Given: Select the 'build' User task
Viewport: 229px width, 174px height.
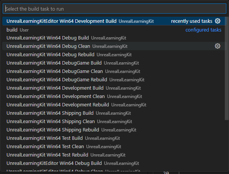Looking at the screenshot, I should click(114, 30).
